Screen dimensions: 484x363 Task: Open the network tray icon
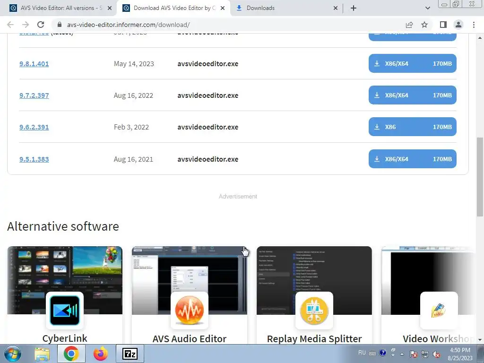pyautogui.click(x=425, y=354)
